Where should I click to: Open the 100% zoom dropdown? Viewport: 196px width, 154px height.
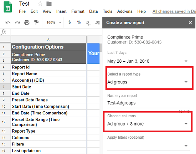(x=54, y=22)
